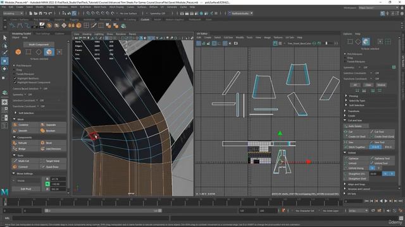
Task: Open the viewport Shading menu
Action: [87, 34]
